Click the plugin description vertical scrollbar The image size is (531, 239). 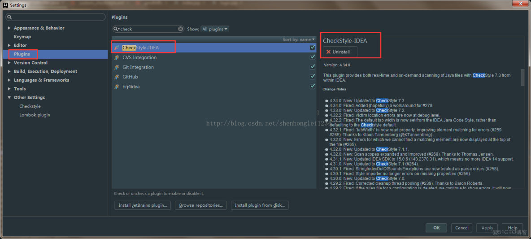(522, 78)
